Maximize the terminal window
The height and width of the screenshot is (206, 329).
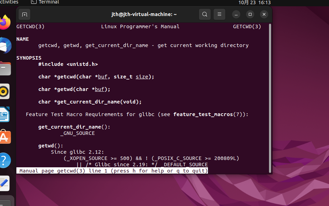pos(250,14)
